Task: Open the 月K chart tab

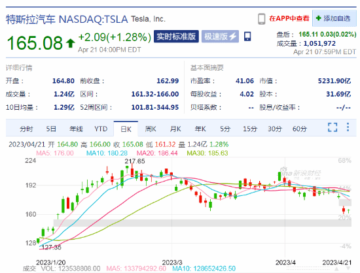Action: [x=175, y=129]
